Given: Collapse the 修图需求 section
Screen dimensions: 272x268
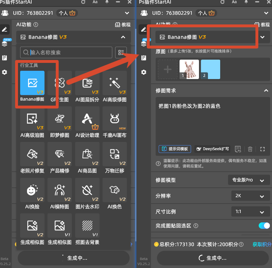Looking at the screenshot, I should 266,91.
